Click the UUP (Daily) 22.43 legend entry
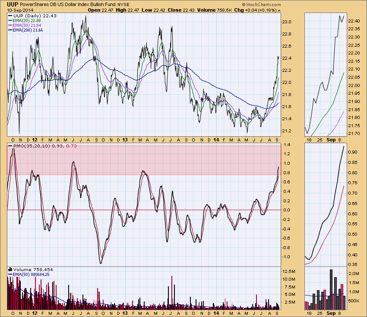 [32, 16]
